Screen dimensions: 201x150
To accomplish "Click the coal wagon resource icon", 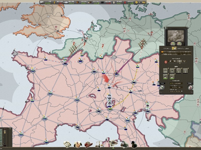I will [102, 2].
